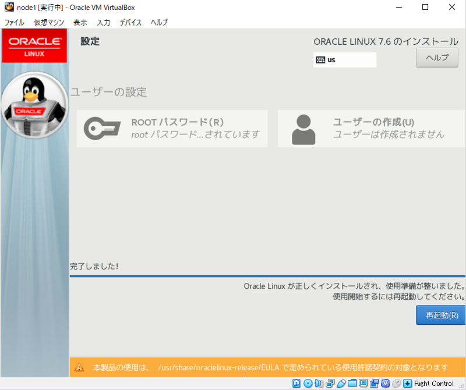Viewport: 466px width, 390px height.
Task: Click the Right Control host key label
Action: click(x=434, y=384)
